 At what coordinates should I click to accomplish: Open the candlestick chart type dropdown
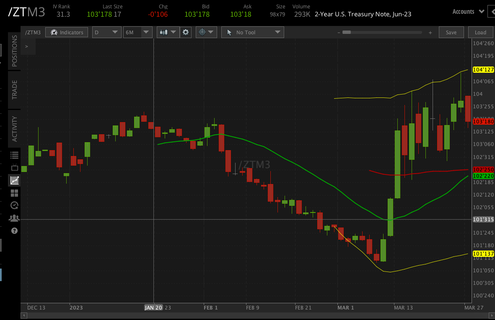pyautogui.click(x=168, y=33)
